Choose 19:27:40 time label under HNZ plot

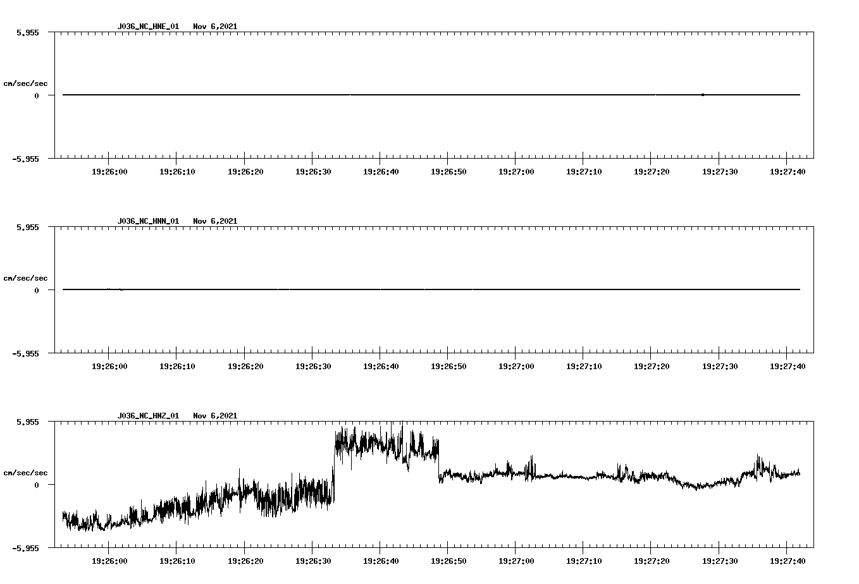tap(786, 561)
